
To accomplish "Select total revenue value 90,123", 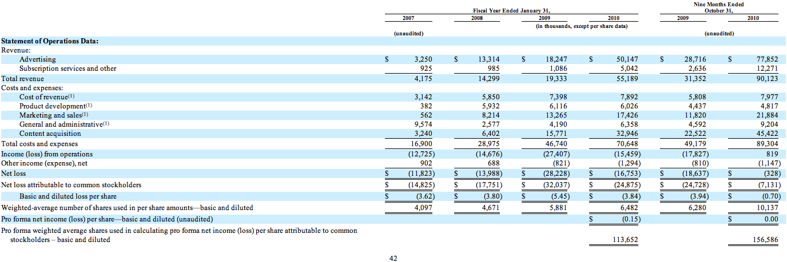I will click(766, 79).
